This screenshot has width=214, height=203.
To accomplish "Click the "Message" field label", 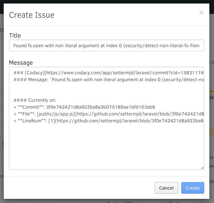I will pyautogui.click(x=21, y=63).
